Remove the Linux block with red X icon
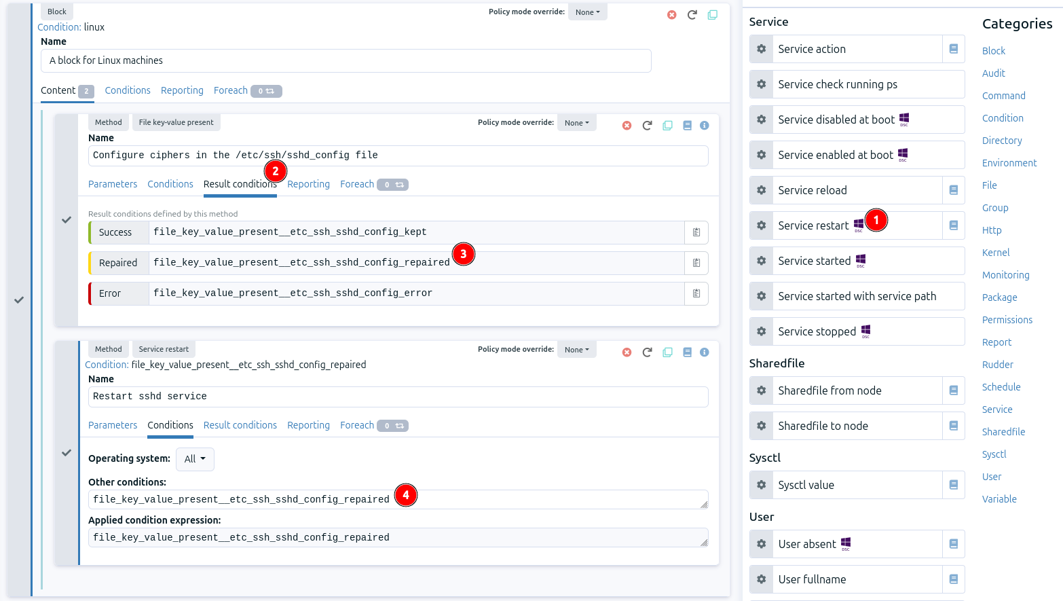The height and width of the screenshot is (601, 1063). (x=671, y=15)
